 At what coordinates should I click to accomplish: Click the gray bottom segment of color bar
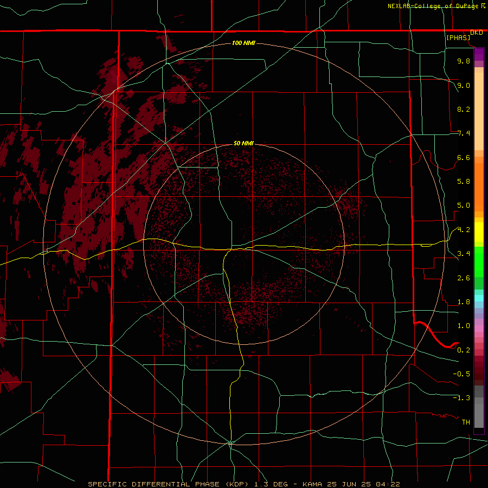[479, 415]
